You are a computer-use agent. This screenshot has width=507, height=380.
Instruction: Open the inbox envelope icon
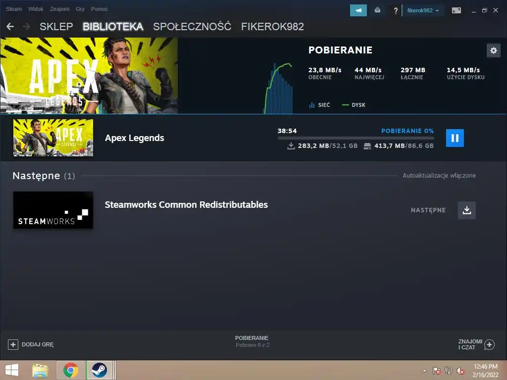(377, 10)
